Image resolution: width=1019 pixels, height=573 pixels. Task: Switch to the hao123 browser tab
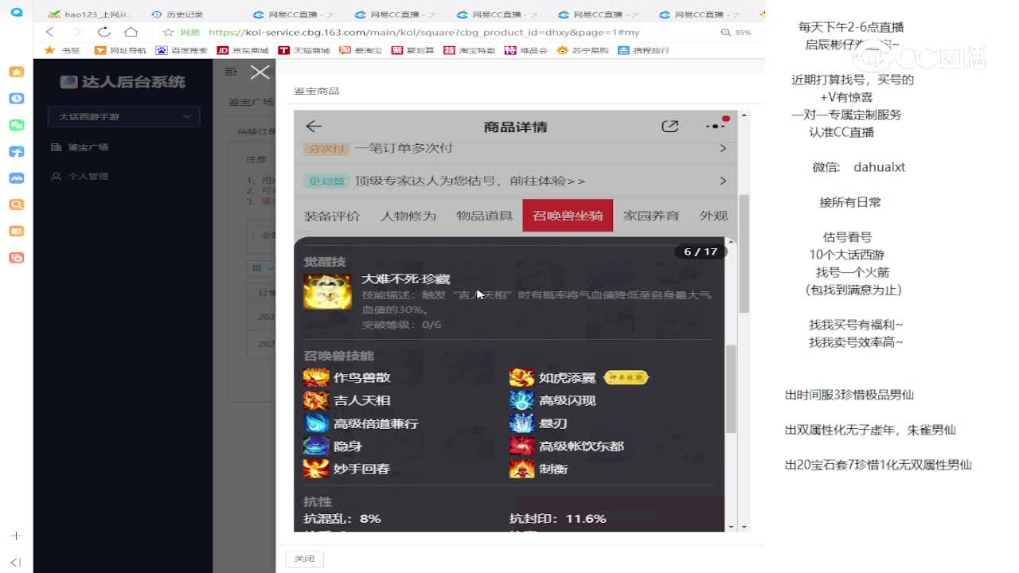[89, 14]
